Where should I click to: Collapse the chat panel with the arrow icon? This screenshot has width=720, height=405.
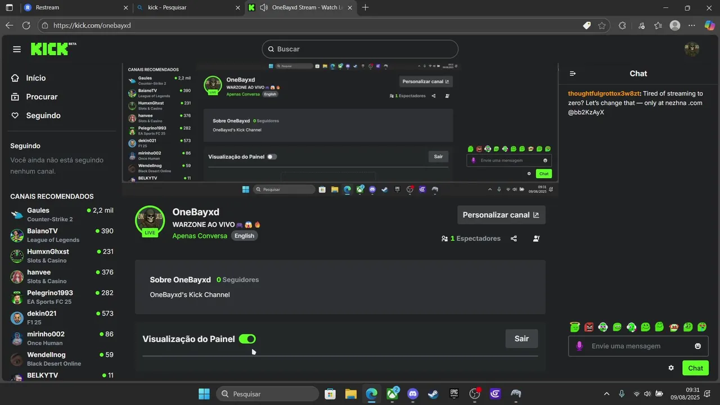(x=573, y=74)
